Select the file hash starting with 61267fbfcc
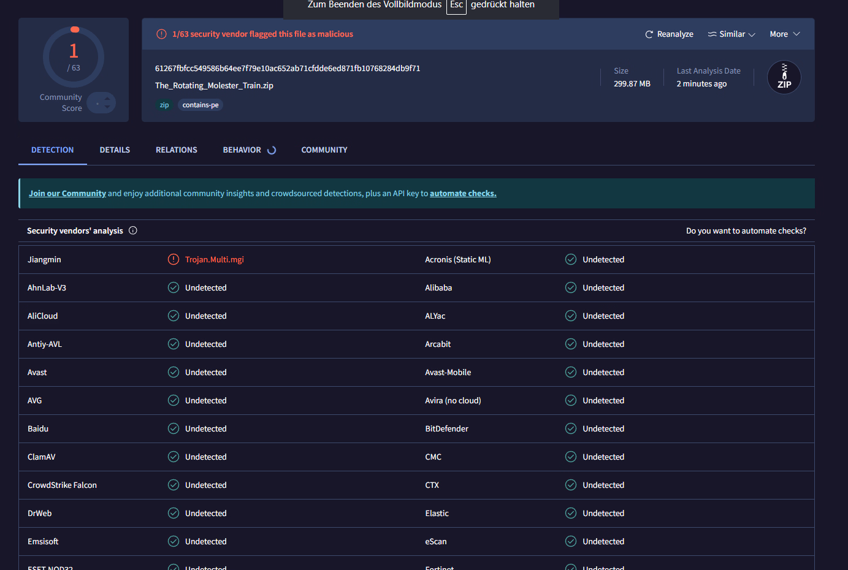 [x=288, y=69]
